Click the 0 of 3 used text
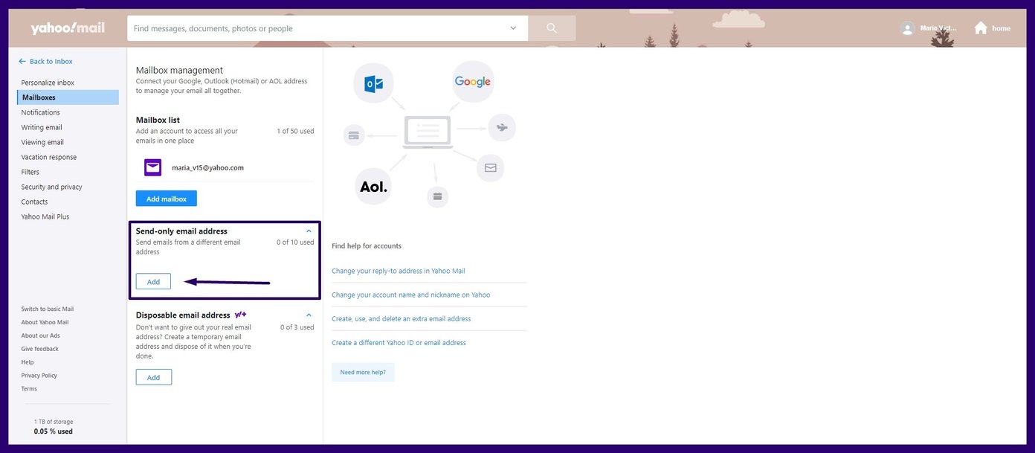Screen dimensions: 1035x453 point(297,327)
